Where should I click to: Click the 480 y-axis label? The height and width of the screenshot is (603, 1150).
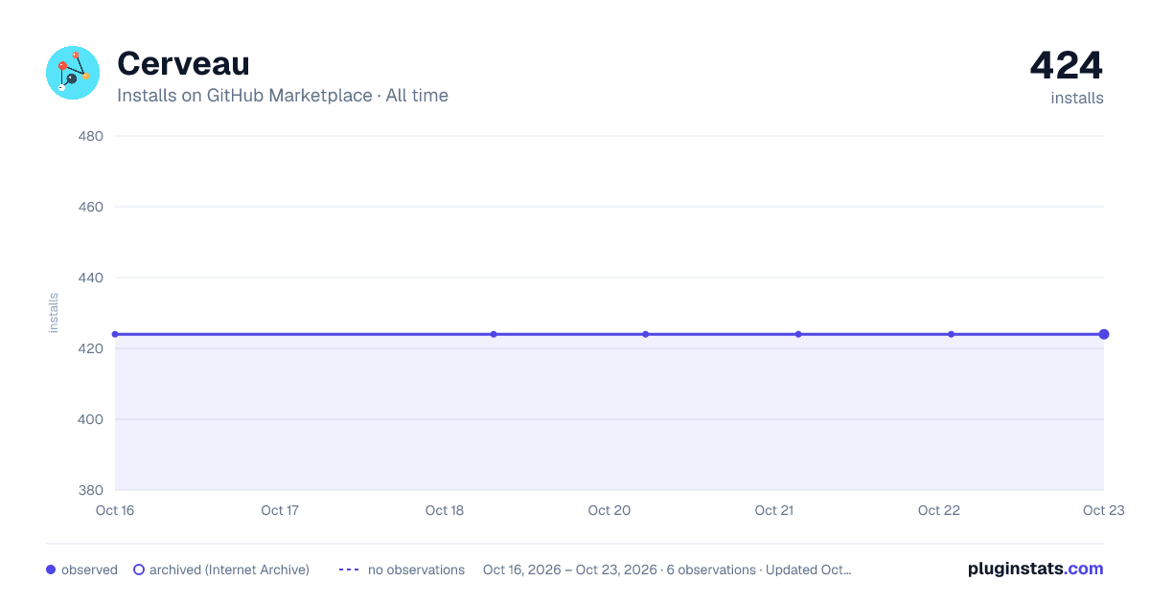[x=90, y=136]
